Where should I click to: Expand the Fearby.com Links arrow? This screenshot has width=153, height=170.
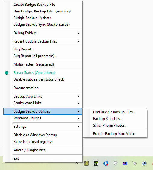coord(78,103)
